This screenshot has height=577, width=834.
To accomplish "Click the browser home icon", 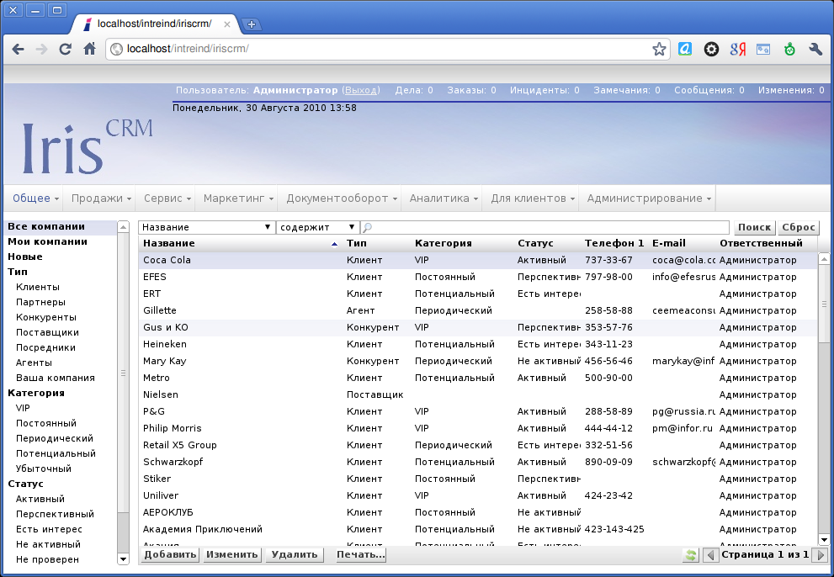I will [x=89, y=50].
